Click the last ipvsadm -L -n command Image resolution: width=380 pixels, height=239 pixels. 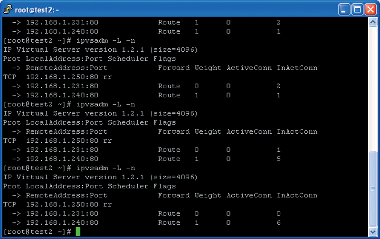105,168
